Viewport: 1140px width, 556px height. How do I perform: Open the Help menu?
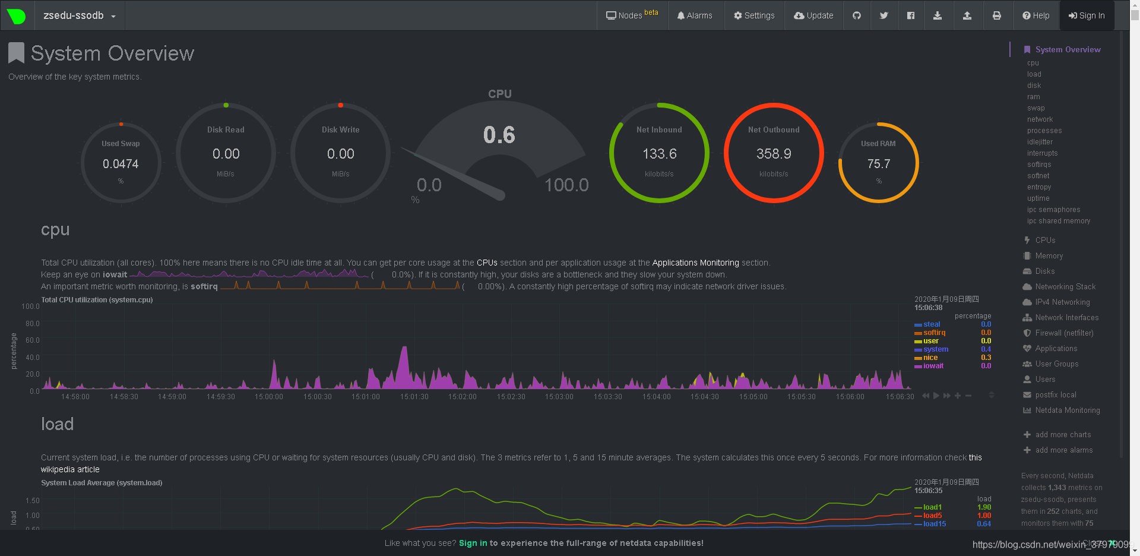1036,15
